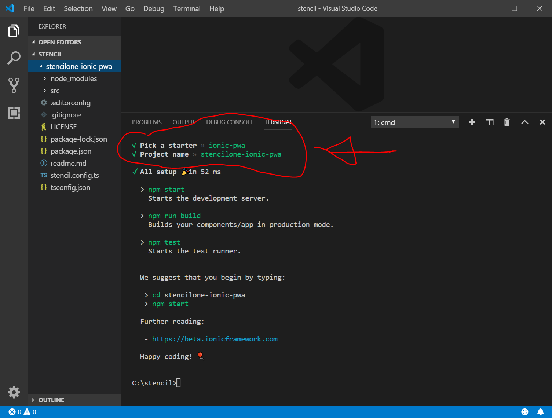The width and height of the screenshot is (552, 418).
Task: Open the terminal selector dropdown '1: cmd'
Action: [x=414, y=122]
